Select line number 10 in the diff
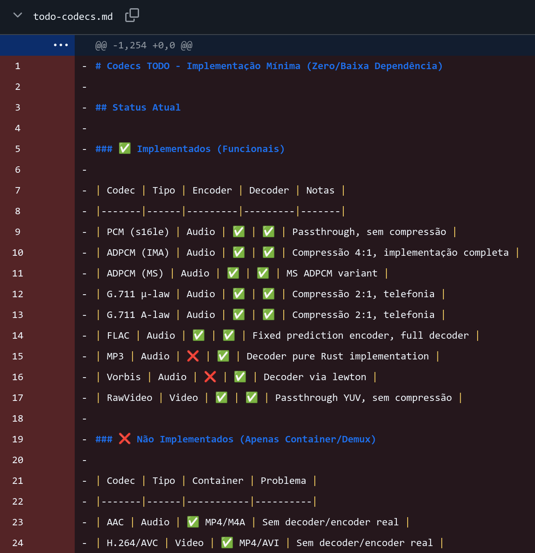 (18, 253)
